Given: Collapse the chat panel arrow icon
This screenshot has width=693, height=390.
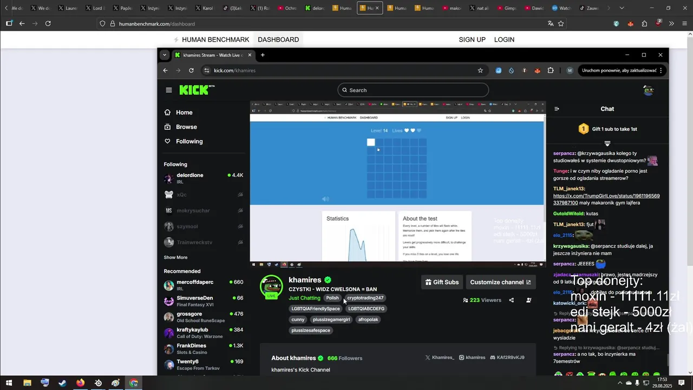Looking at the screenshot, I should (x=557, y=109).
